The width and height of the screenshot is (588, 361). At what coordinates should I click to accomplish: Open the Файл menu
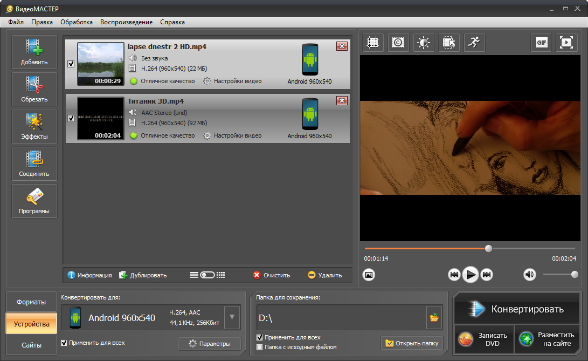coord(16,22)
